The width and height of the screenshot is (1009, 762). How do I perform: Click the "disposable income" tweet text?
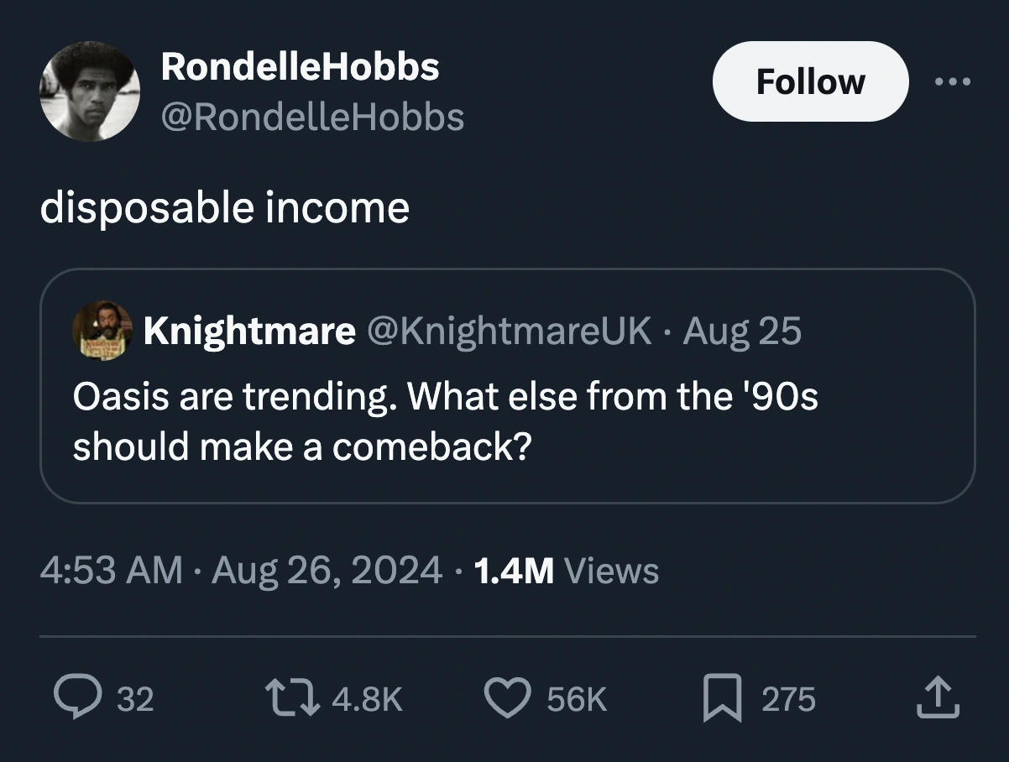pyautogui.click(x=225, y=207)
